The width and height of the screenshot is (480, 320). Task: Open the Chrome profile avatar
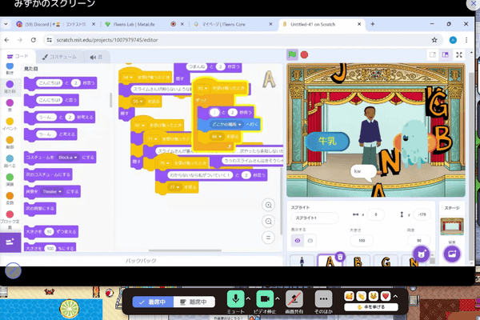453,40
